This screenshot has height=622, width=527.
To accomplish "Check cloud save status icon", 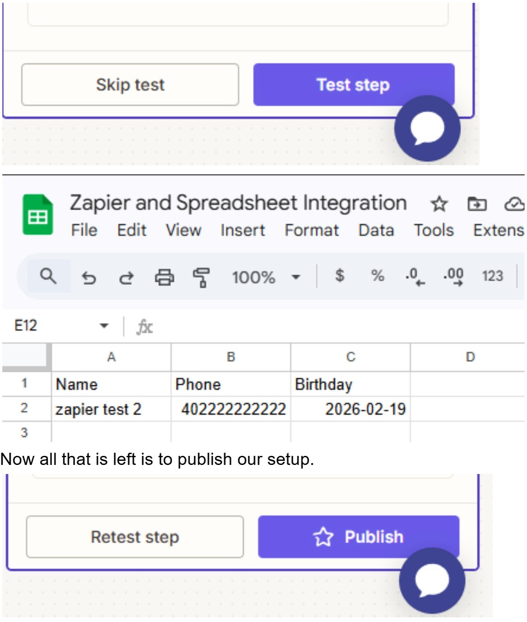I will (514, 204).
